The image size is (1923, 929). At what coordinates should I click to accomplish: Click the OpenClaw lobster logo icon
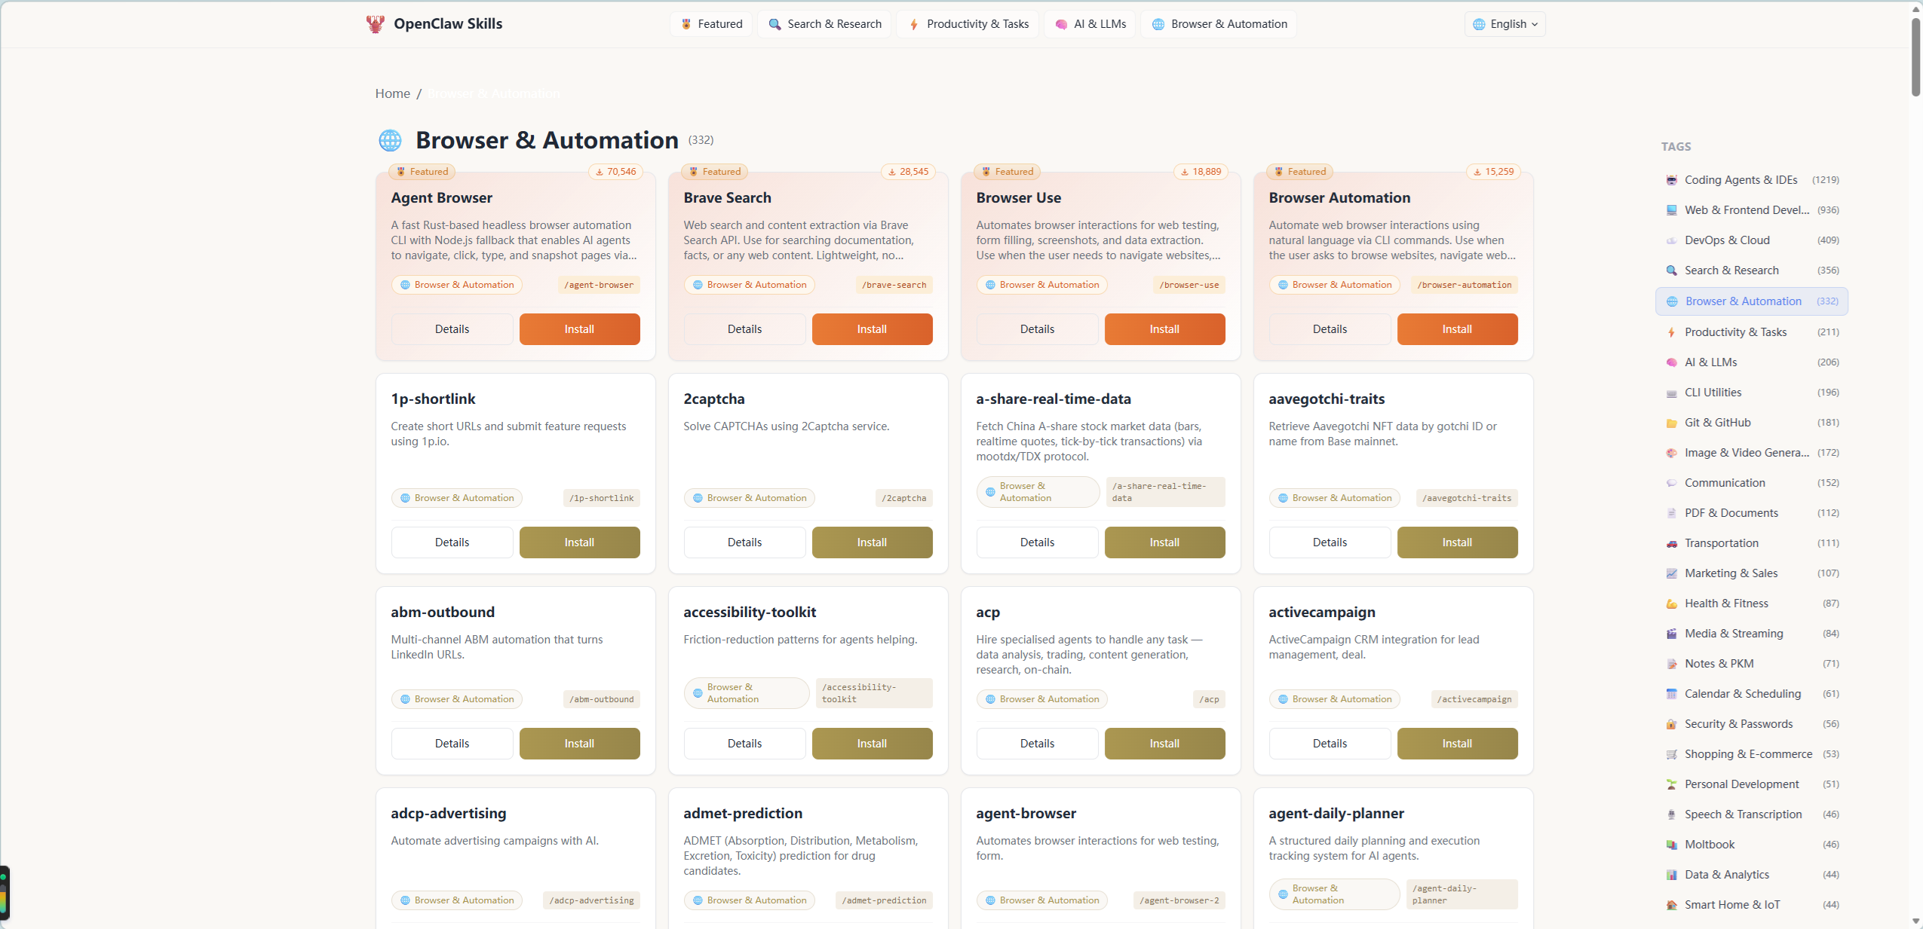(x=375, y=24)
